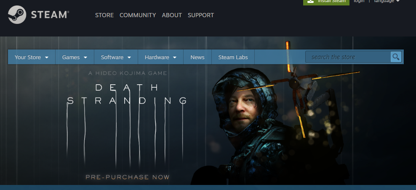The height and width of the screenshot is (190, 416).
Task: Click the Steam logo icon
Action: pyautogui.click(x=17, y=15)
